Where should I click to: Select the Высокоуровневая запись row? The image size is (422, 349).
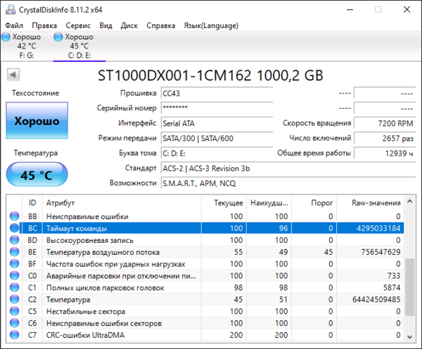[205, 239]
